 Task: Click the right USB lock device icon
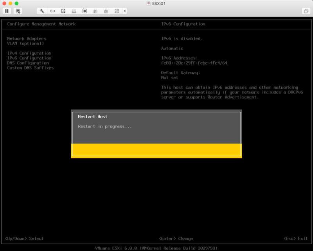coord(106,11)
